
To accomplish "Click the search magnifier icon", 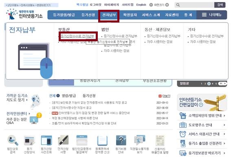I will coord(178,5).
